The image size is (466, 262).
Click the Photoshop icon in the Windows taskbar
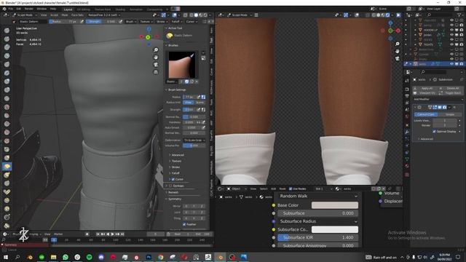pyautogui.click(x=149, y=257)
